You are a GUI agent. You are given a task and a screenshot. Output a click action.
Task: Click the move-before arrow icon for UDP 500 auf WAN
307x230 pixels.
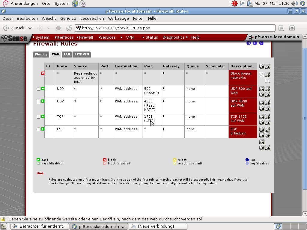click(262, 89)
